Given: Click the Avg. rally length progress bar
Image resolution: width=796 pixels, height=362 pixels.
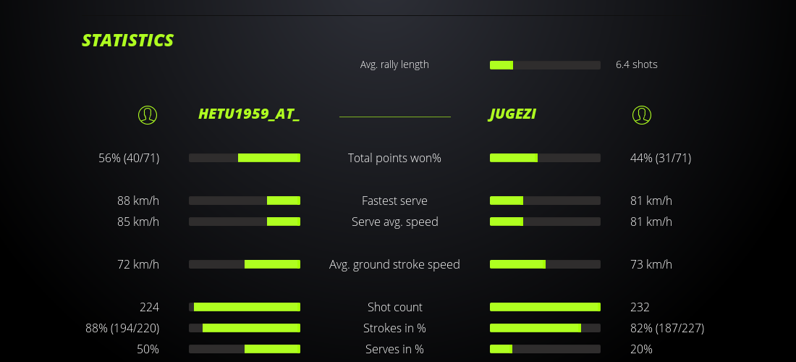Looking at the screenshot, I should click(545, 65).
